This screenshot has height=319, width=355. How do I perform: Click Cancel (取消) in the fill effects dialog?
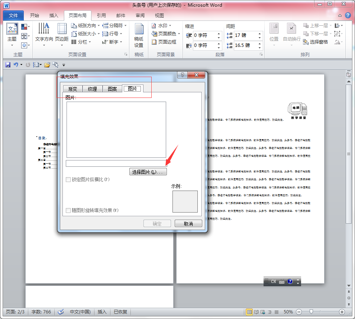tap(188, 224)
